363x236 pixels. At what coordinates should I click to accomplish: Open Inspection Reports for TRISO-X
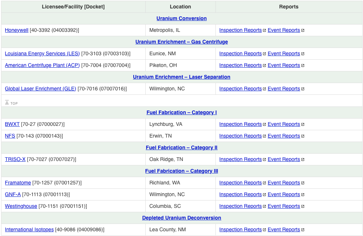click(x=241, y=159)
